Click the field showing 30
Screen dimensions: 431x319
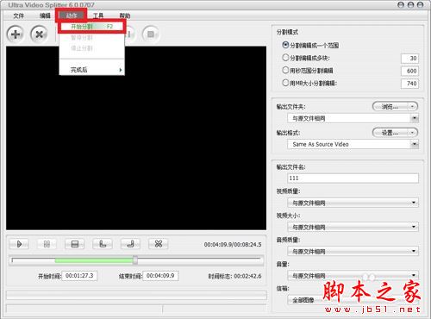tap(409, 59)
